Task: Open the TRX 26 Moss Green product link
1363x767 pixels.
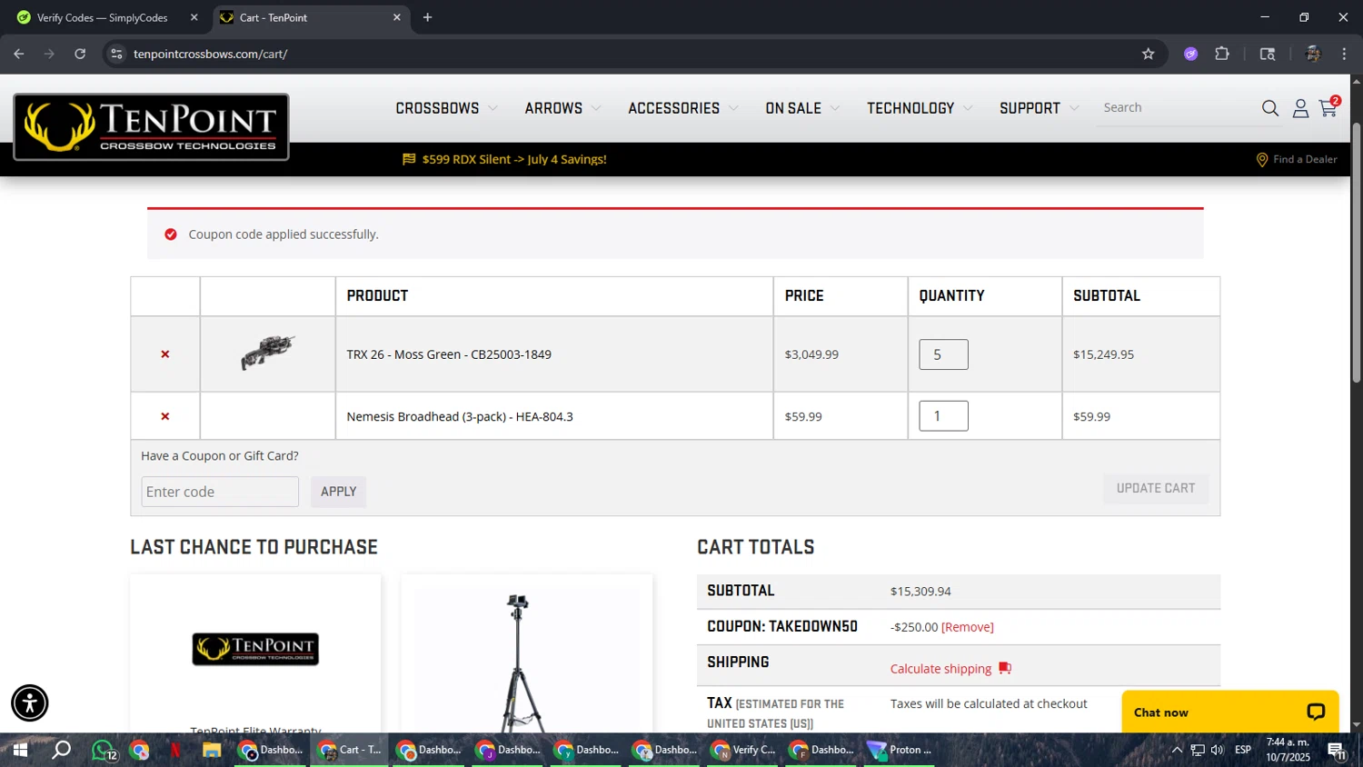Action: [x=449, y=354]
